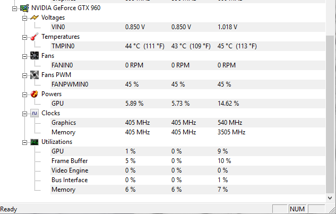Screen dimensions: 336x214
Task: Click the Fans PWM icon
Action: (x=35, y=75)
